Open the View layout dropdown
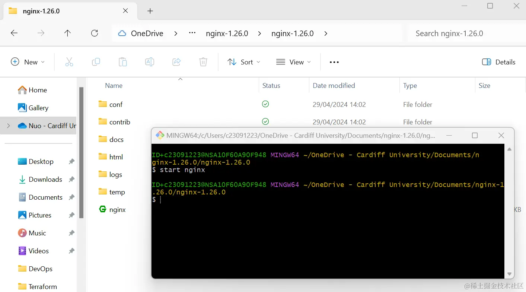 [x=293, y=62]
